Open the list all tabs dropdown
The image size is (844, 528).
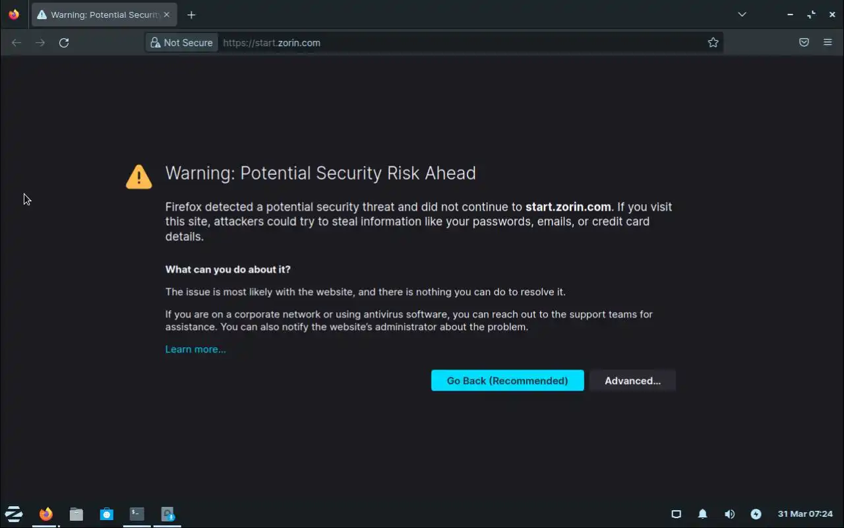(742, 15)
